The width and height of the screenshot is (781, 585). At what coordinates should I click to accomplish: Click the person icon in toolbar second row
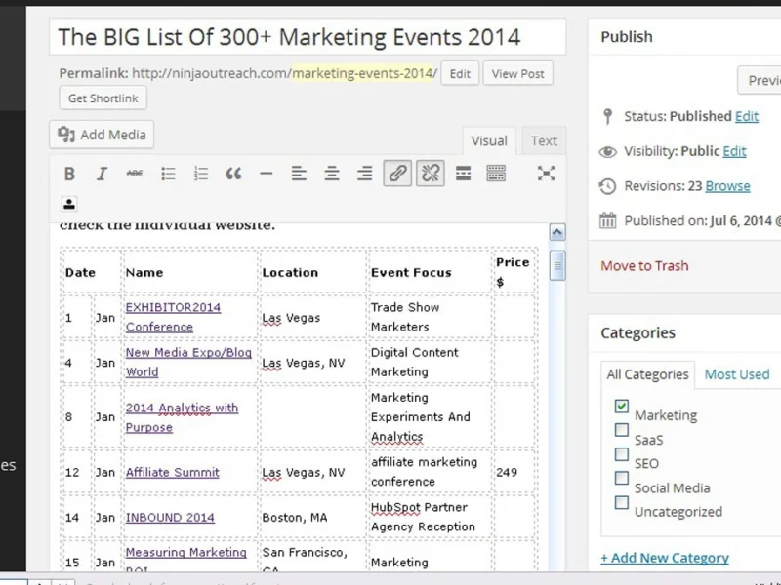pyautogui.click(x=69, y=204)
